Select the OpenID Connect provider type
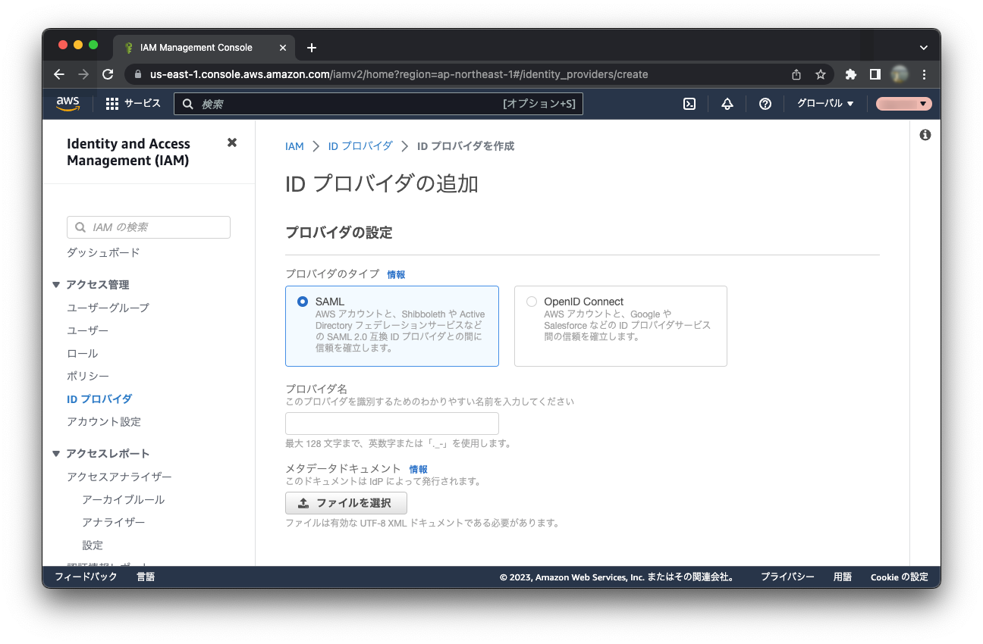The height and width of the screenshot is (644, 983). click(532, 302)
